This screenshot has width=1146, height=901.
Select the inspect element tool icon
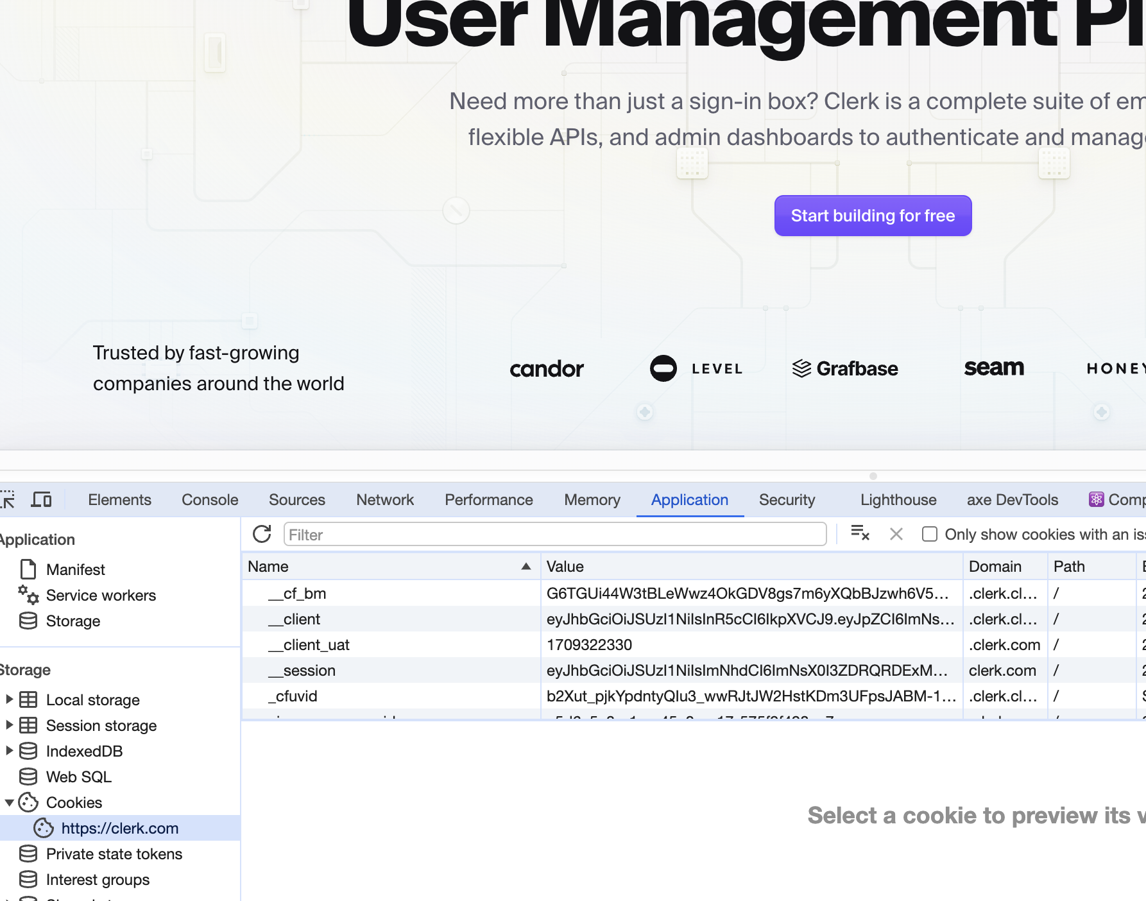pyautogui.click(x=8, y=499)
